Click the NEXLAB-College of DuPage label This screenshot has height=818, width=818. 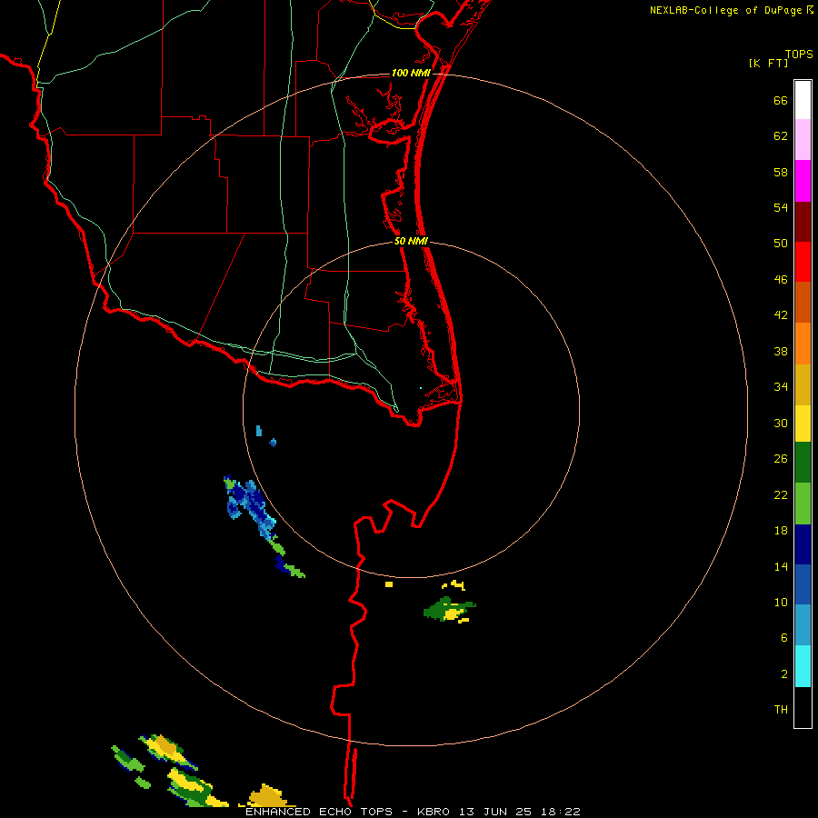coord(731,10)
